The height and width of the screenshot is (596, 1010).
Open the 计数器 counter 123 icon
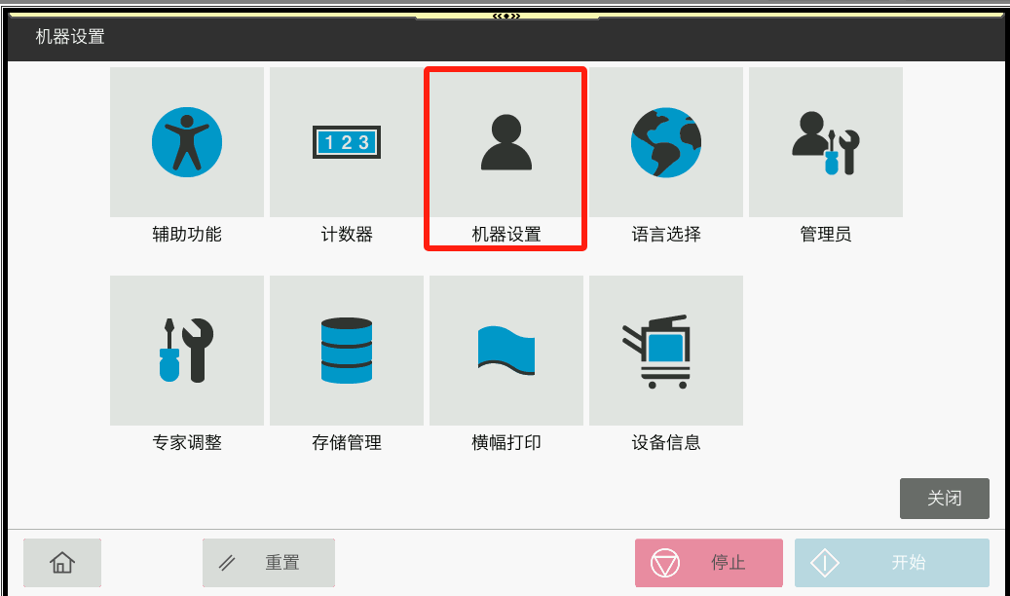coord(347,142)
